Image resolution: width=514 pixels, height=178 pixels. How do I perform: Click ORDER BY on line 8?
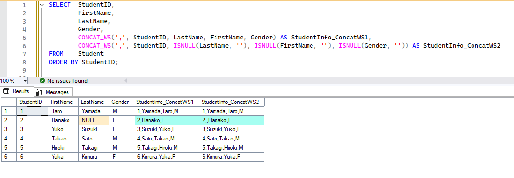(x=63, y=62)
